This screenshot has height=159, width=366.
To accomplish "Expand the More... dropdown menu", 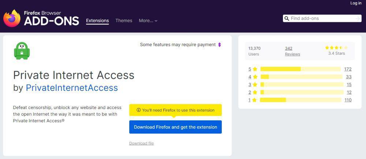I will pyautogui.click(x=148, y=21).
